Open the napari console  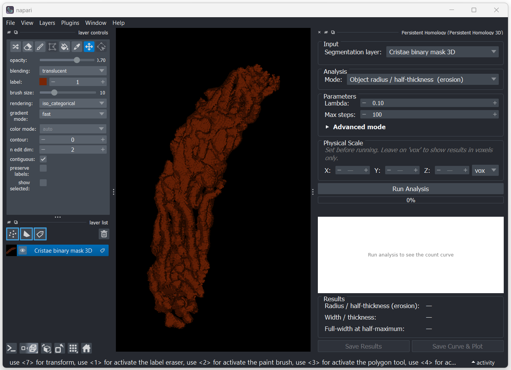pyautogui.click(x=11, y=348)
